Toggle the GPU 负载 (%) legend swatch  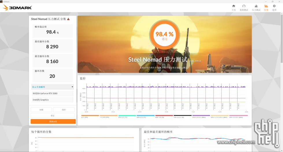click(164, 116)
